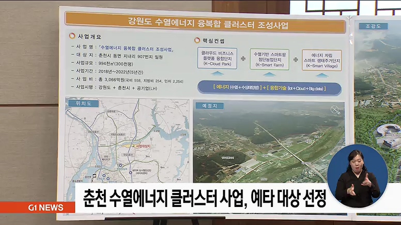Click the orange bullet beside 핵심컨셉
This screenshot has width=401, height=225.
[x=197, y=40]
